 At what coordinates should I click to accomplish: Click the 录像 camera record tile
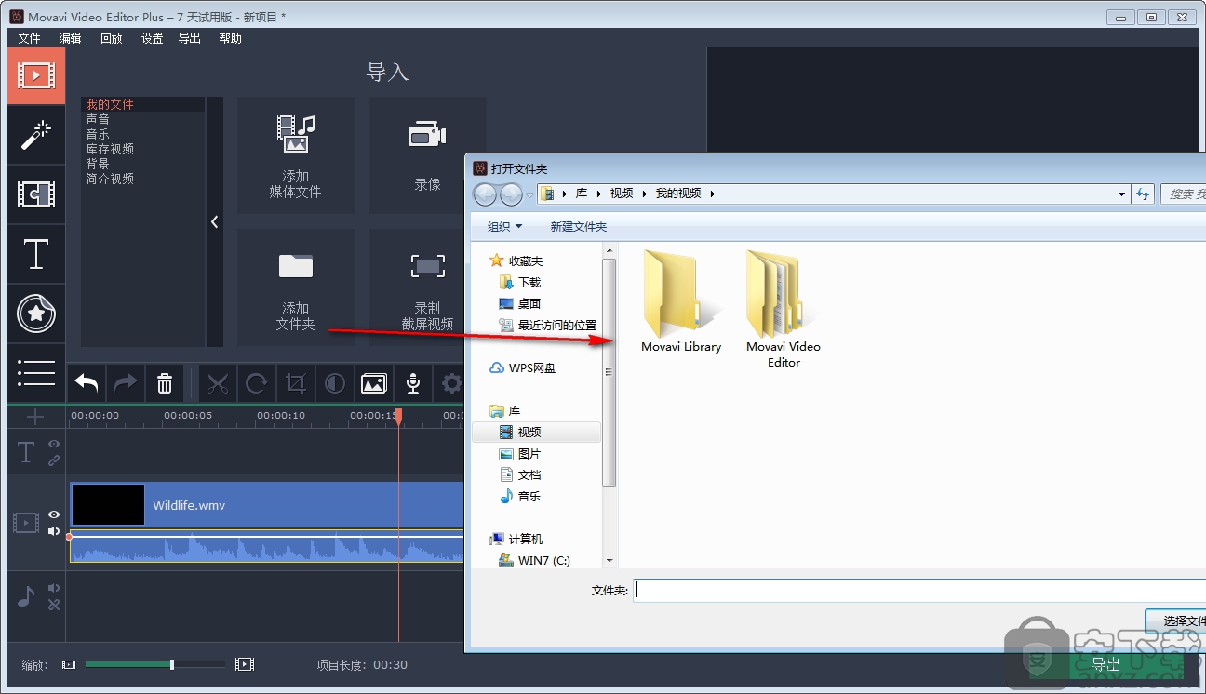428,155
